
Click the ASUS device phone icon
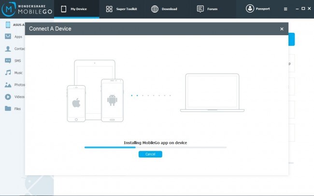[x=8, y=25]
